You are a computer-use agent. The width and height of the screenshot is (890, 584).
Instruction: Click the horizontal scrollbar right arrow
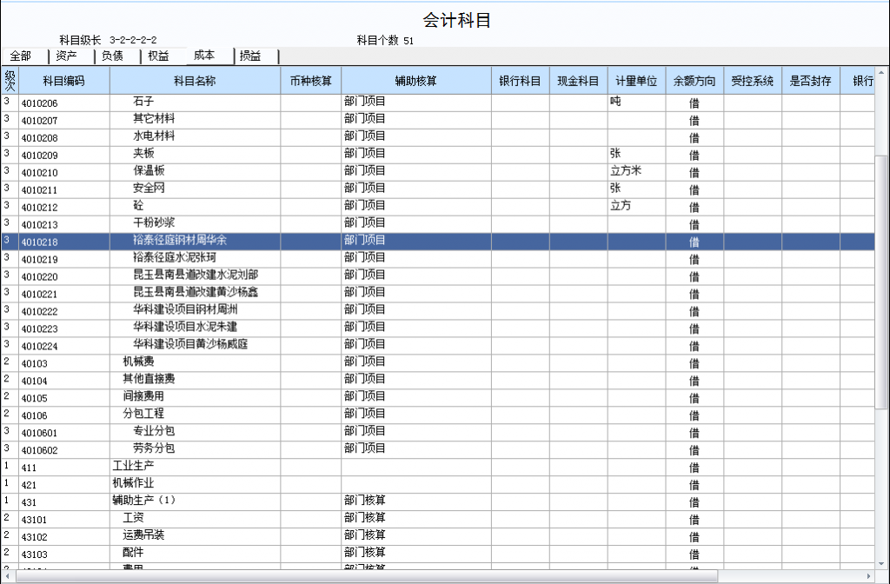pyautogui.click(x=869, y=577)
